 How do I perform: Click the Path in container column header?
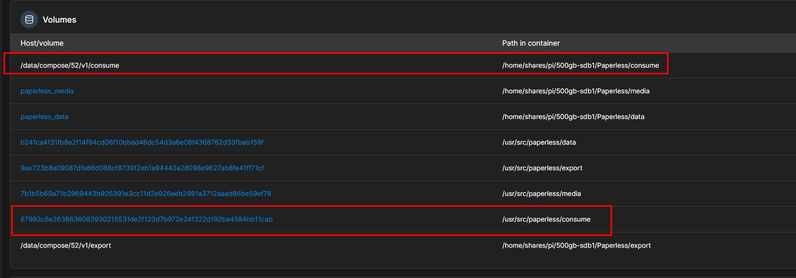531,43
